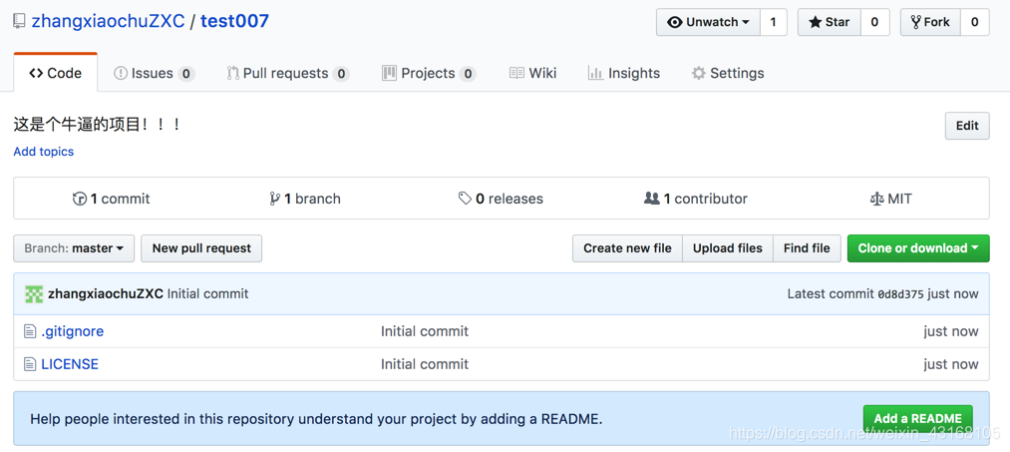Viewport: 1010px width, 452px height.
Task: Click the repository book icon beside zhangxiaochuZXC
Action: click(x=20, y=22)
